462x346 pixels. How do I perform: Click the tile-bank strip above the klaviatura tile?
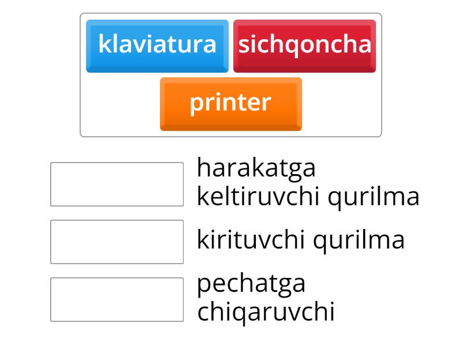pyautogui.click(x=157, y=17)
